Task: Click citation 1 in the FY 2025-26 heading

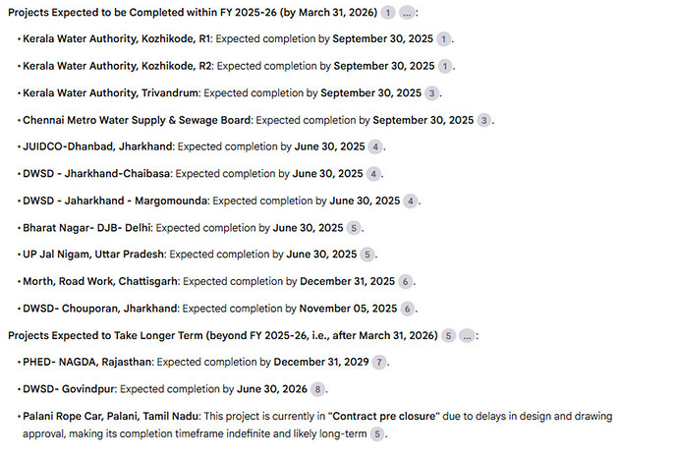Action: pos(388,13)
